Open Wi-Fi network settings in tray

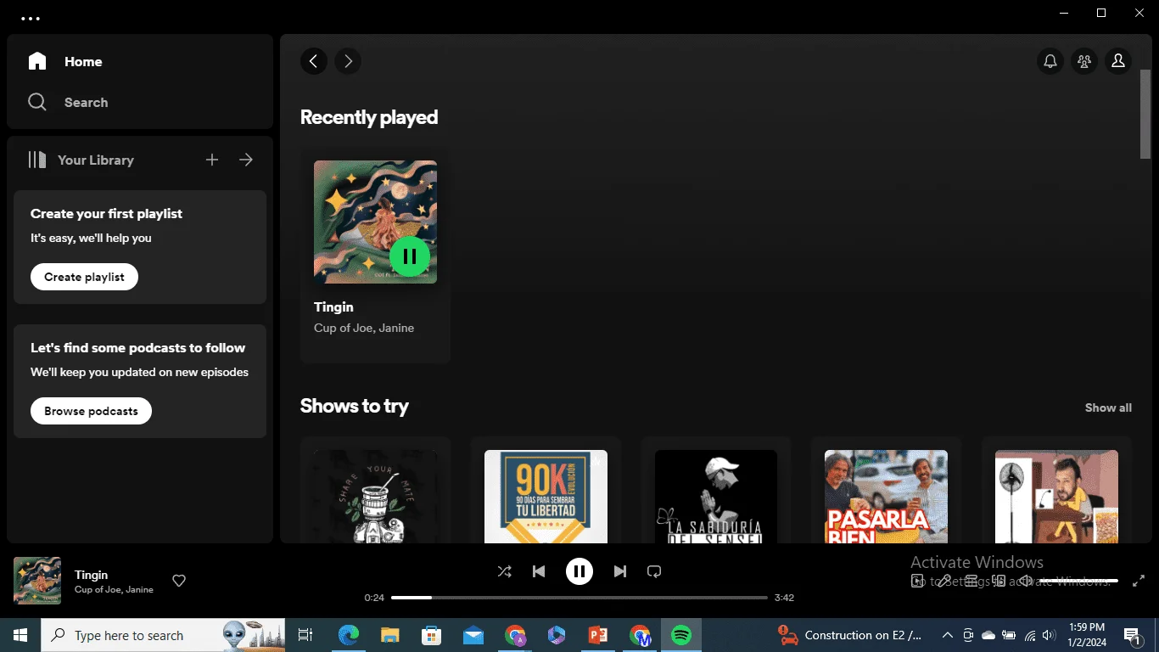1030,635
